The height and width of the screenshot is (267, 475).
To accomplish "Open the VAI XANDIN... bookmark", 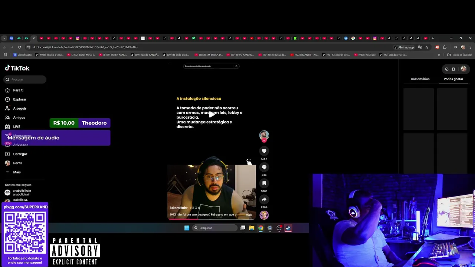I will click(240, 55).
